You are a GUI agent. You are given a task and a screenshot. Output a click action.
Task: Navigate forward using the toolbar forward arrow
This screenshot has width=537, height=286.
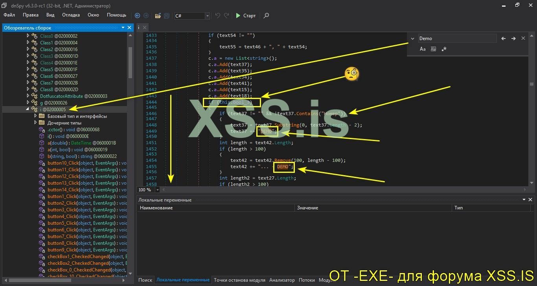tap(146, 16)
